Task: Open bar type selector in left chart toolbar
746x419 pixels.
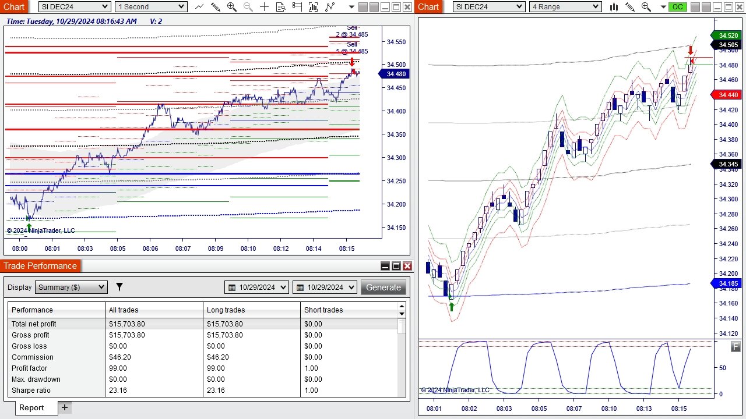Action: coord(199,7)
